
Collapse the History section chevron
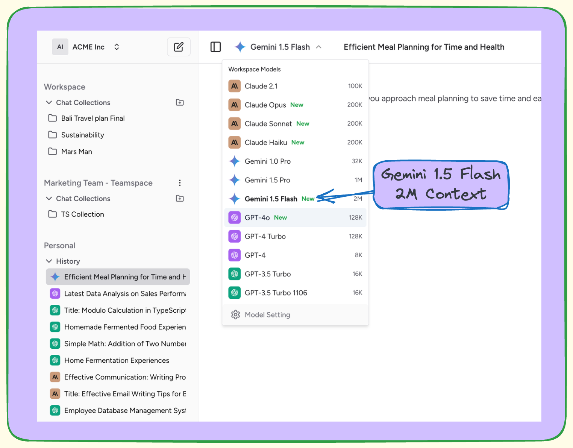coord(49,261)
